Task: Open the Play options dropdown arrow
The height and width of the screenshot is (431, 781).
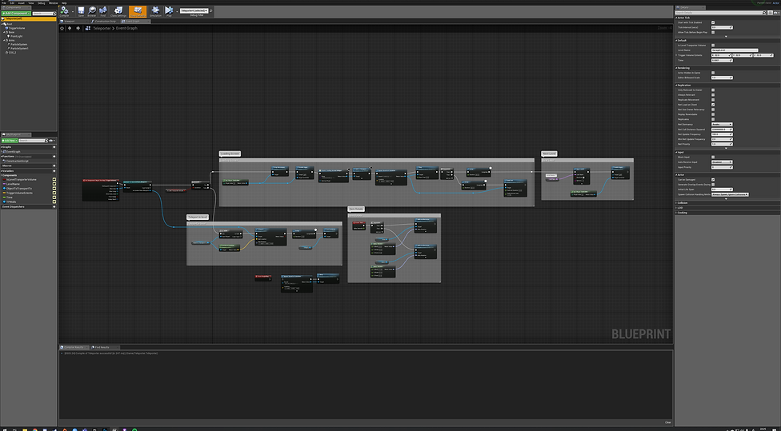Action: pyautogui.click(x=177, y=11)
